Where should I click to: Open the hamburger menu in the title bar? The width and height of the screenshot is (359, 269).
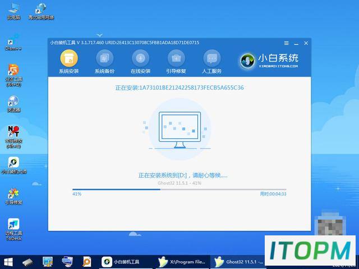(x=286, y=43)
